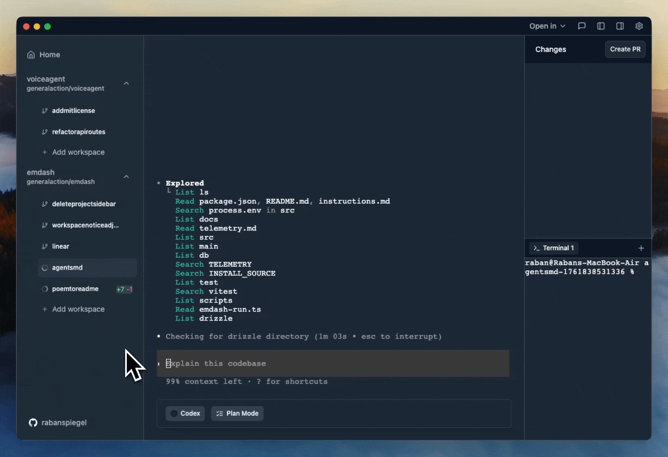Collapse the voiceagent project section

pos(126,83)
